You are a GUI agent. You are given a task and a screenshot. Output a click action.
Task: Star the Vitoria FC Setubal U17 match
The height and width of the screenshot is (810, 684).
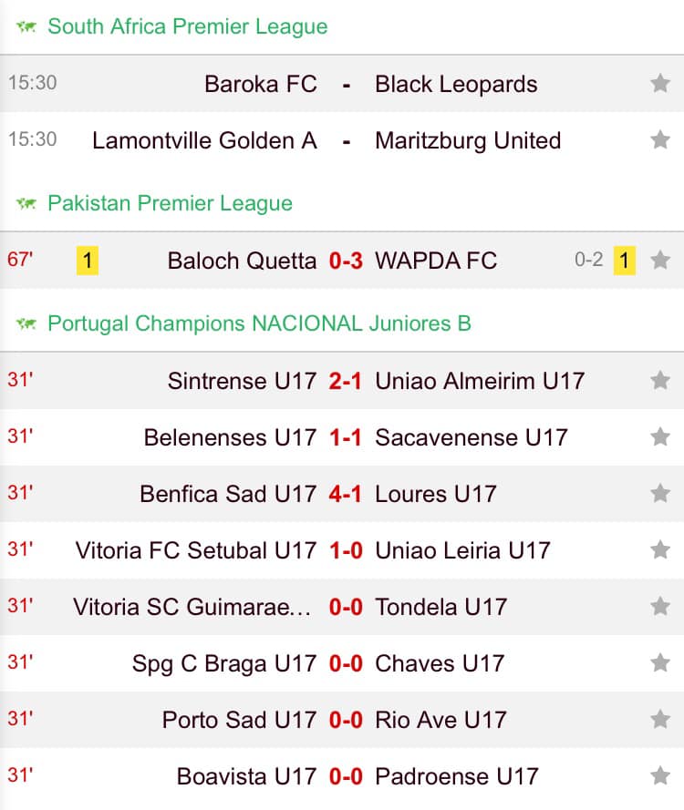click(x=660, y=549)
